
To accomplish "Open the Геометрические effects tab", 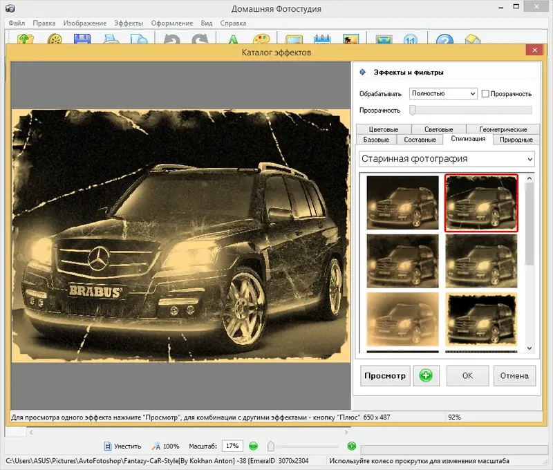I will 503,129.
